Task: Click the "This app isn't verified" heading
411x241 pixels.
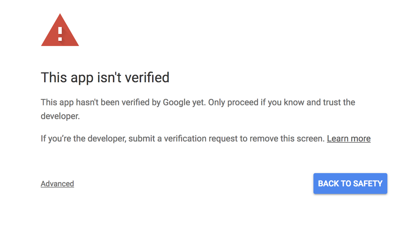Action: coord(105,77)
